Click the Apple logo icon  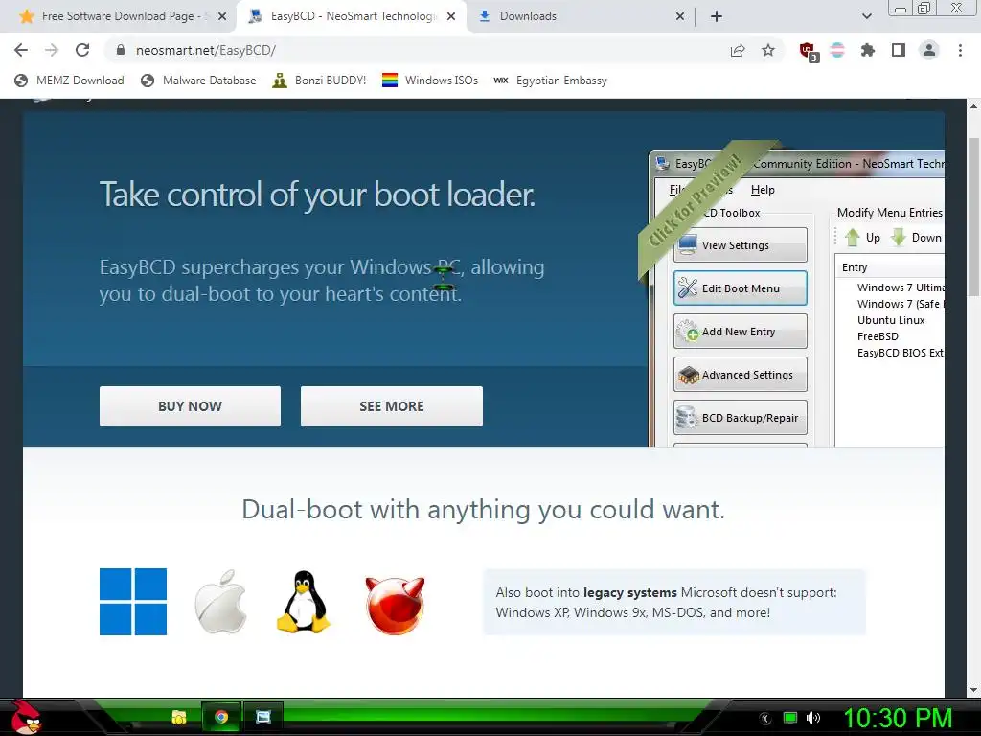(x=221, y=602)
